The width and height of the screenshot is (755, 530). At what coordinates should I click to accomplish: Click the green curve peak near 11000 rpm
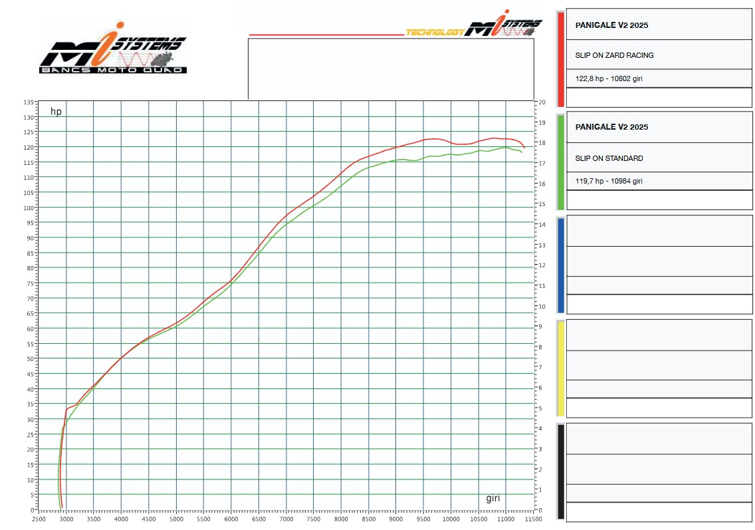click(505, 147)
